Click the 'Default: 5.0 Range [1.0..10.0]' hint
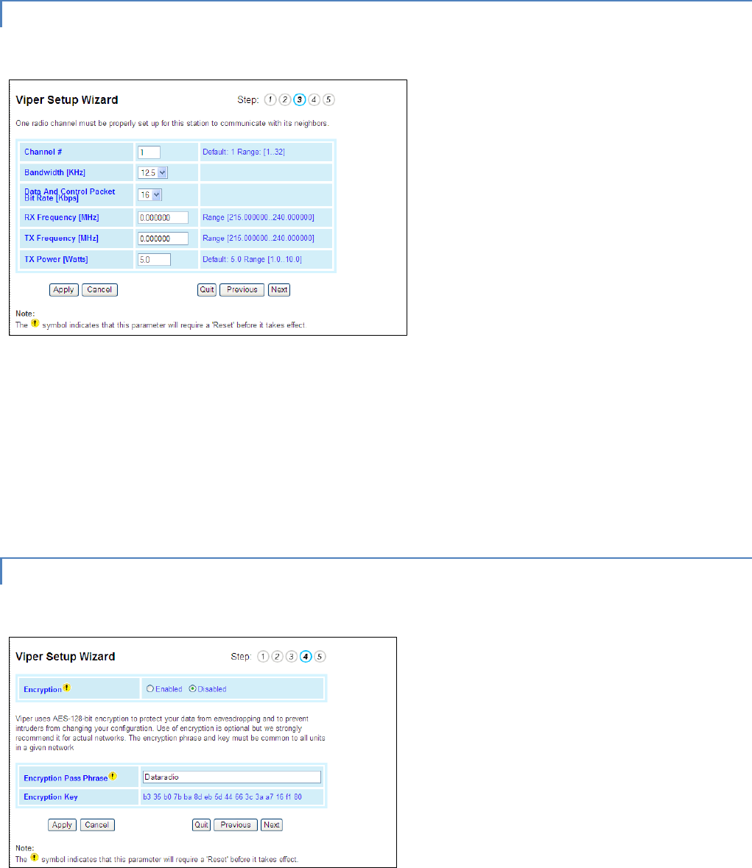This screenshot has width=752, height=868. [252, 259]
